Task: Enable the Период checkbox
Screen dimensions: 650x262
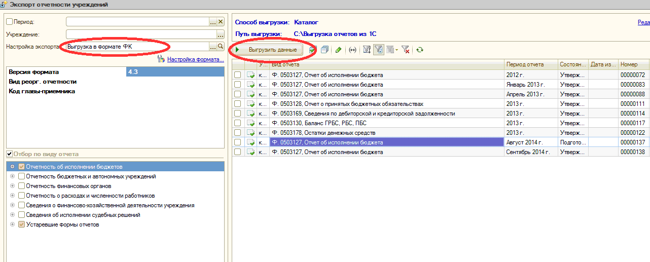Action: [x=9, y=22]
